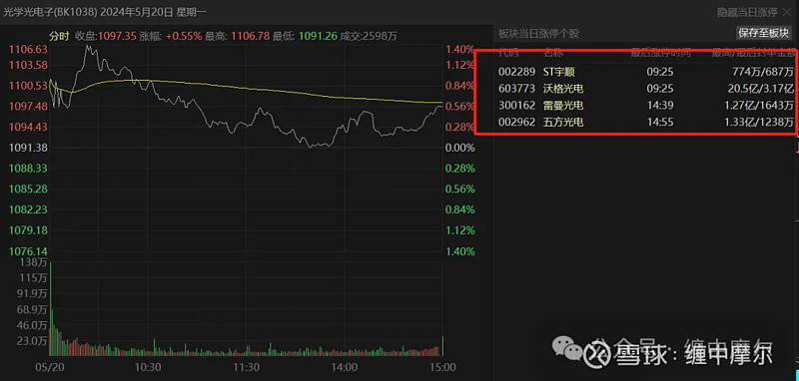
Task: Click the closing value 收盘:1097.35
Action: (106, 36)
